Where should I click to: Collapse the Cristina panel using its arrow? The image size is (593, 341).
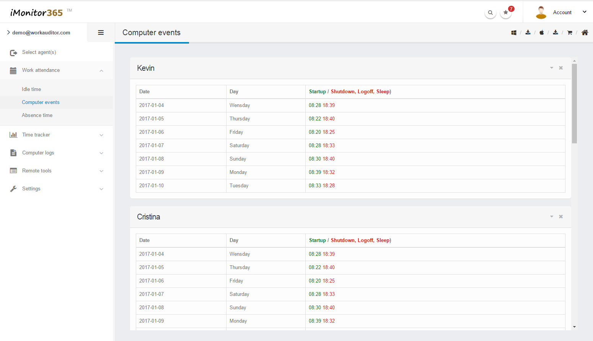[x=552, y=217]
